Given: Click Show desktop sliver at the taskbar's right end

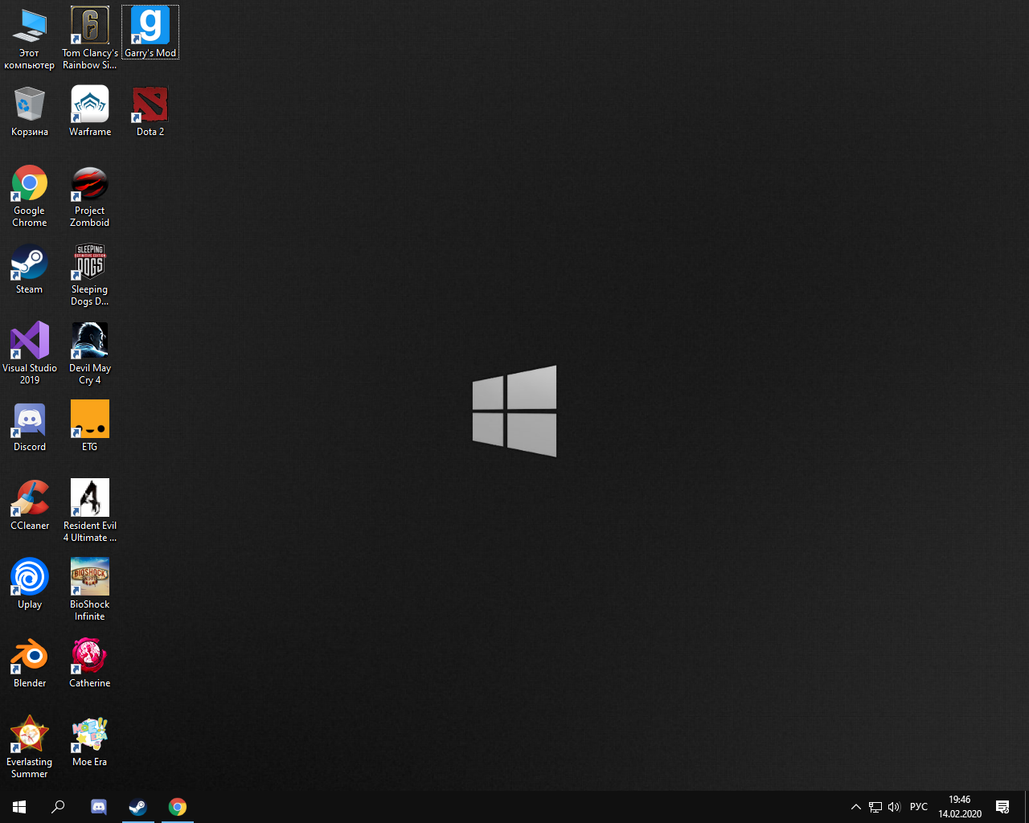Looking at the screenshot, I should [x=1027, y=807].
